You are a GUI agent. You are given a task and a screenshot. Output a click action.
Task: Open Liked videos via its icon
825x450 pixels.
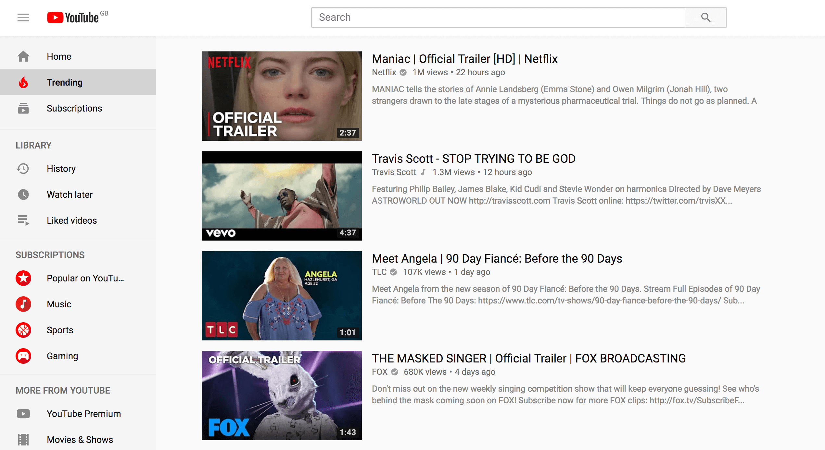coord(23,220)
